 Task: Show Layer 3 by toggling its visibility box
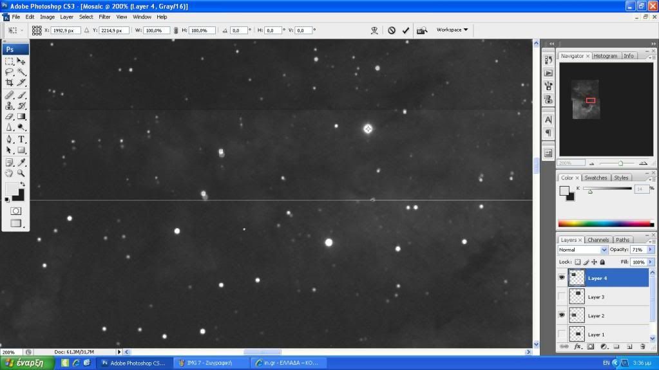click(x=562, y=297)
